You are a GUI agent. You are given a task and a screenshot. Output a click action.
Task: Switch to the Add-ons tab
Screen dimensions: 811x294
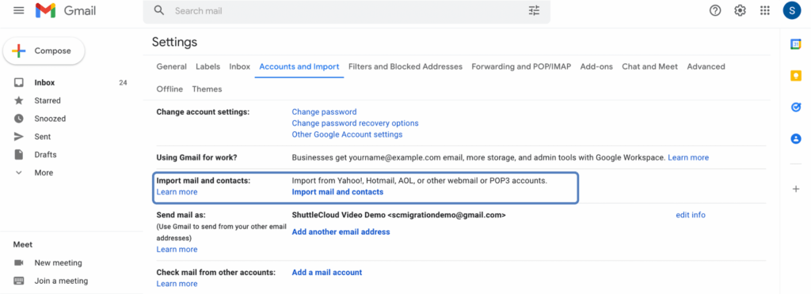[596, 66]
